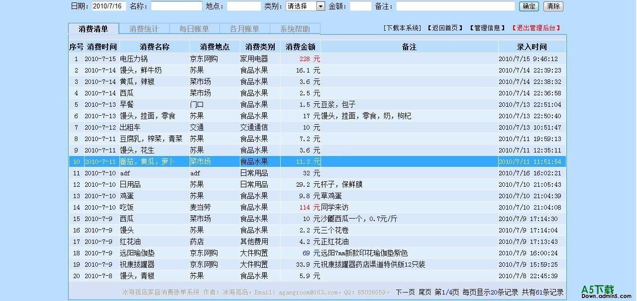Select the 电压力锅 expense name
Screen dimensions: 637x301
click(133, 59)
